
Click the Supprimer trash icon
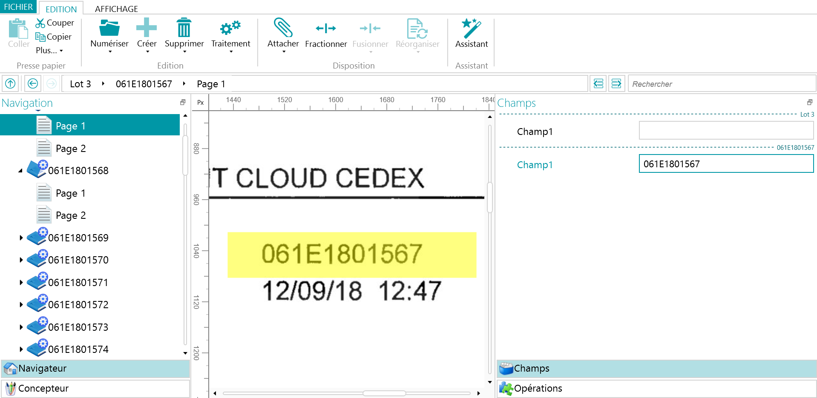click(x=184, y=29)
